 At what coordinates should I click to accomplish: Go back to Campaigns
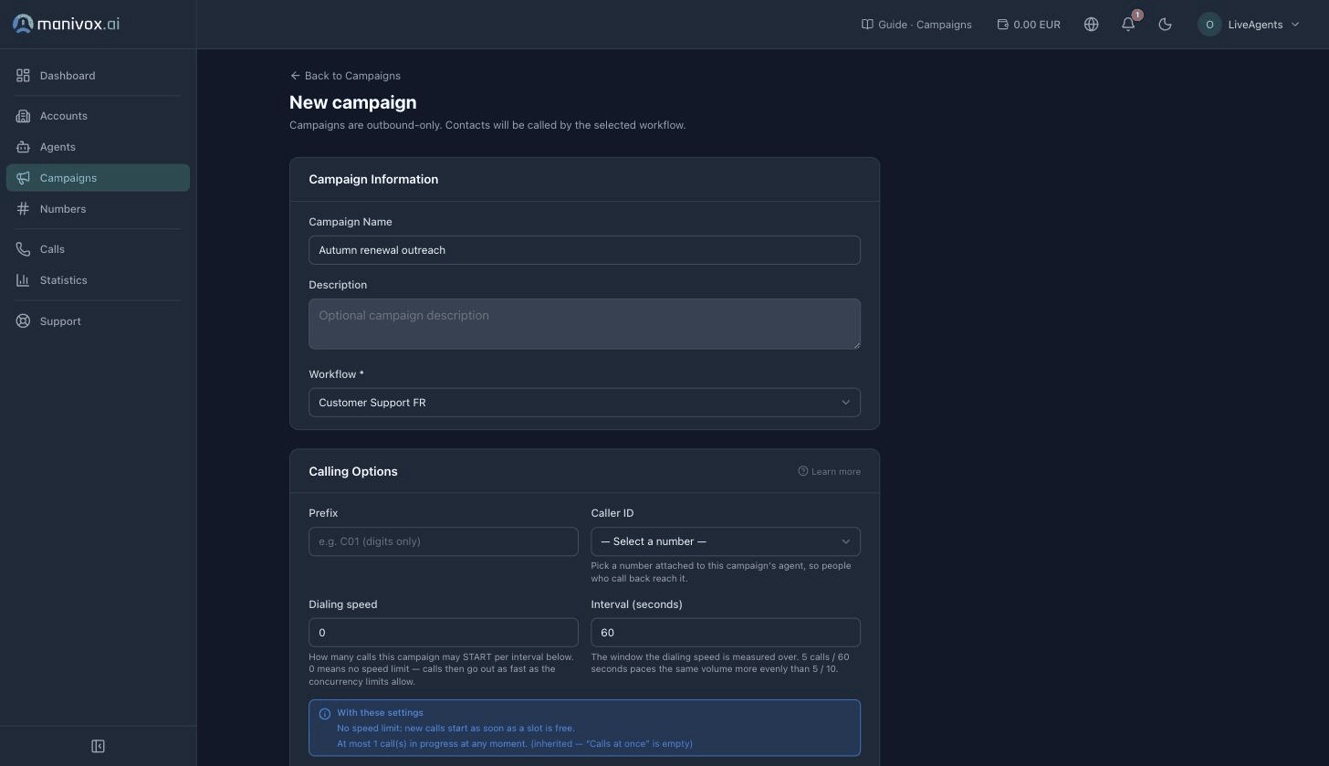click(x=345, y=76)
